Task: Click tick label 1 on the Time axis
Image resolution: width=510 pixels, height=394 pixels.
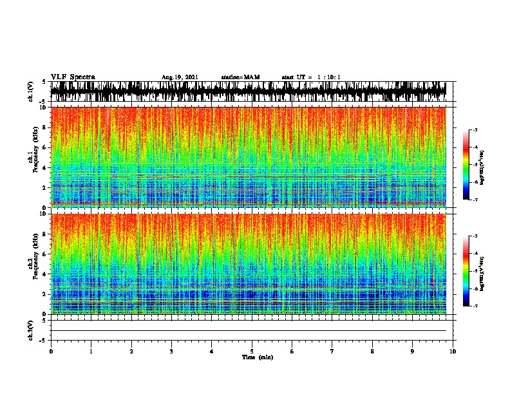Action: pyautogui.click(x=91, y=352)
